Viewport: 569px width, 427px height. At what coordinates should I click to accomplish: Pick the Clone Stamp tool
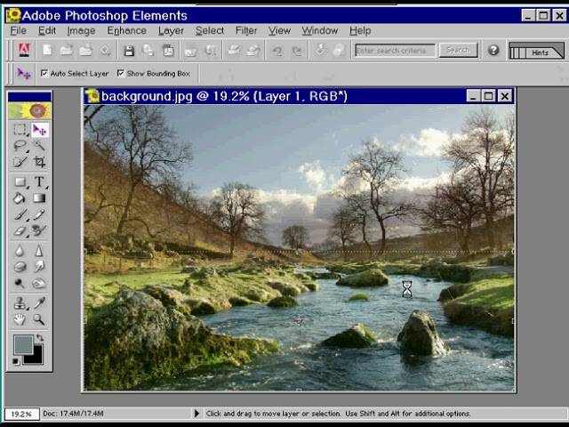20,302
